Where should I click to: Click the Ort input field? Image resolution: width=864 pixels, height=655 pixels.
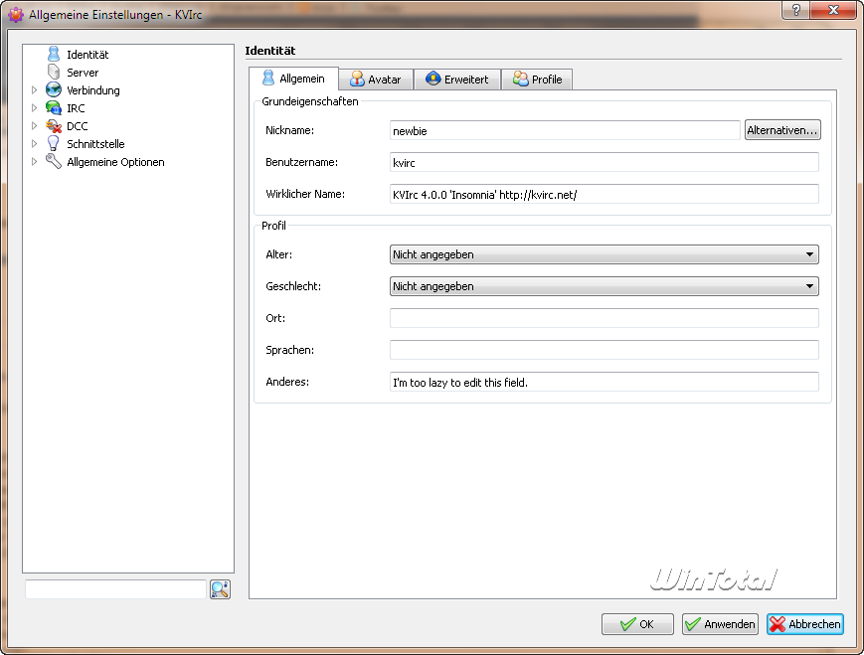point(604,318)
